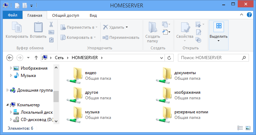Click the Delete (Удалить) button
256x135 pixels.
(x=115, y=27)
